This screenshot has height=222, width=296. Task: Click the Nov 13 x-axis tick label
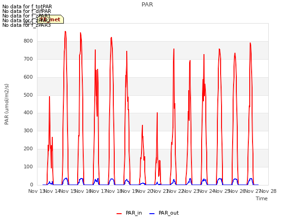pos(37,191)
